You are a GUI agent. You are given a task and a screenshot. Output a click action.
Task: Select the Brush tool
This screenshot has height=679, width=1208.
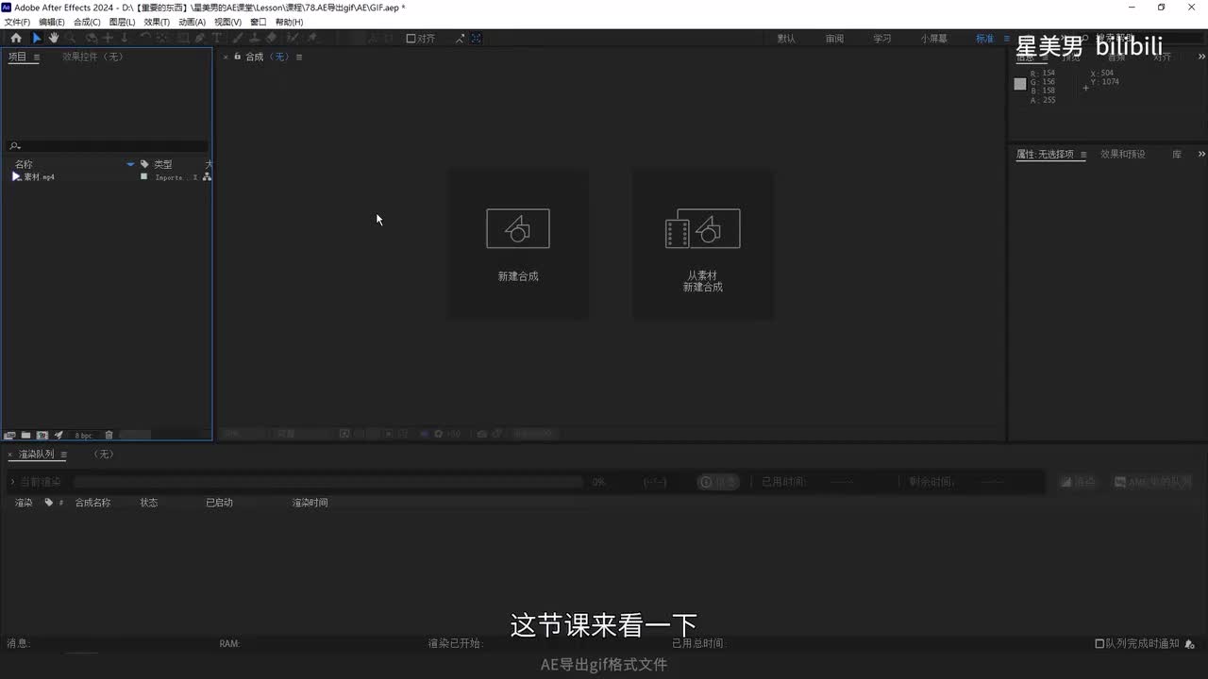[236, 38]
